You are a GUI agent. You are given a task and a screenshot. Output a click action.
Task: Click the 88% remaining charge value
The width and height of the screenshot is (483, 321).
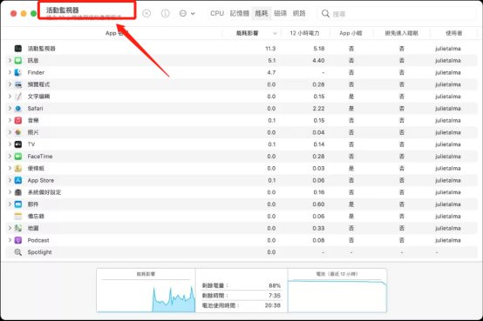tap(275, 285)
